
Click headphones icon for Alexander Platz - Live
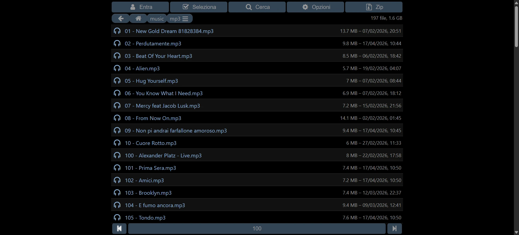117,155
